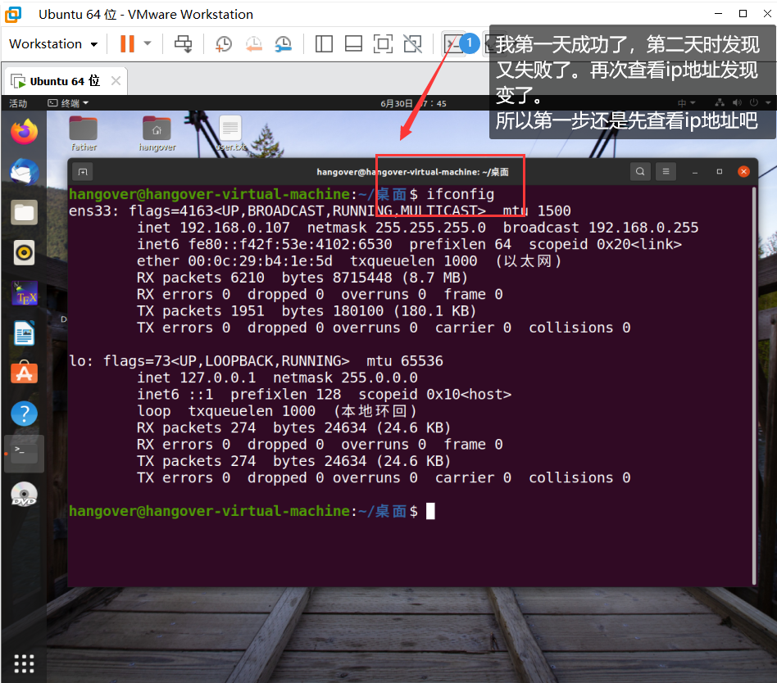Expand the power options arrow beside pause

point(148,43)
